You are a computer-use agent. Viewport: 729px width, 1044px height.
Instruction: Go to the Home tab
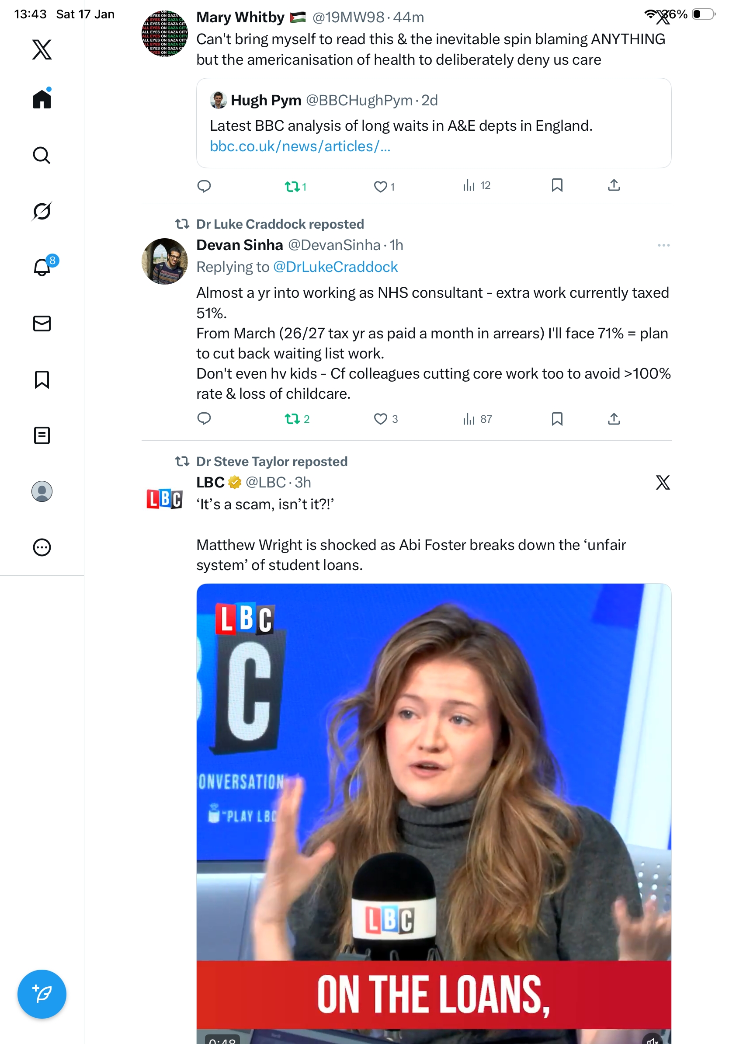coord(42,99)
